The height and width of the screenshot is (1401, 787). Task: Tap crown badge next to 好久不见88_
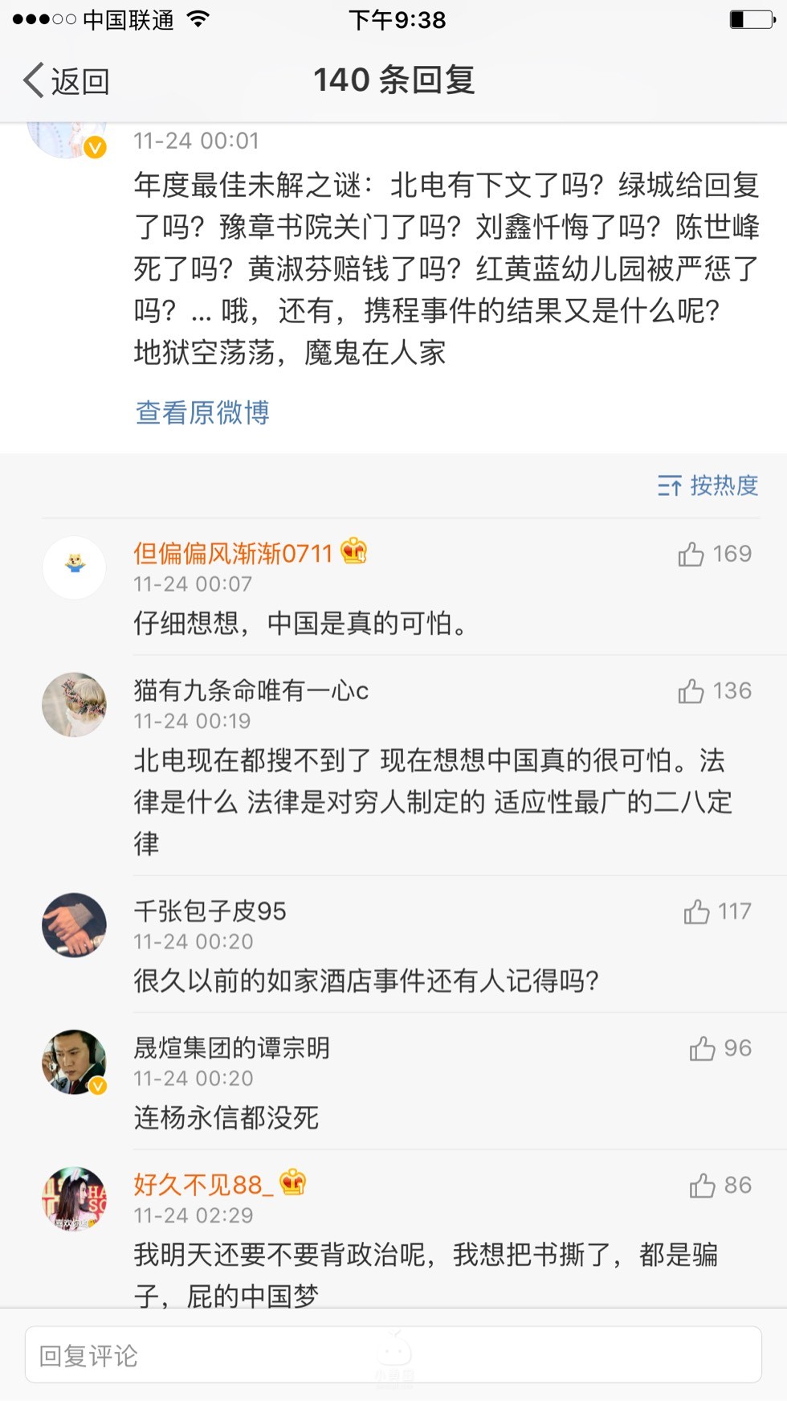293,1182
